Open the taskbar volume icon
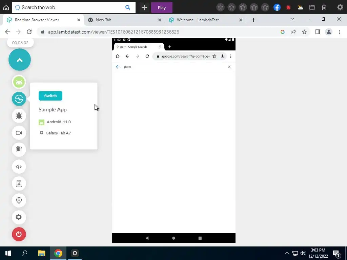The image size is (347, 260). [x=303, y=253]
